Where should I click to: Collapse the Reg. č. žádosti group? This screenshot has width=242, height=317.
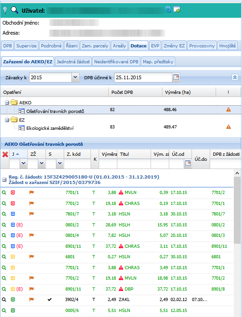click(x=4, y=179)
